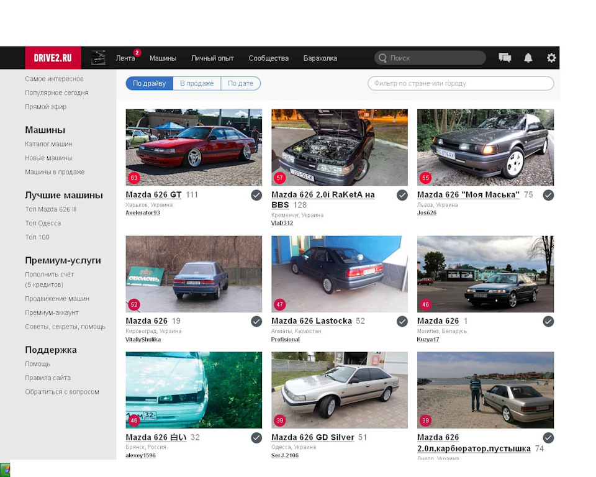This screenshot has height=477, width=596.
Task: Open the Axelerator93 user link
Action: [x=143, y=212]
